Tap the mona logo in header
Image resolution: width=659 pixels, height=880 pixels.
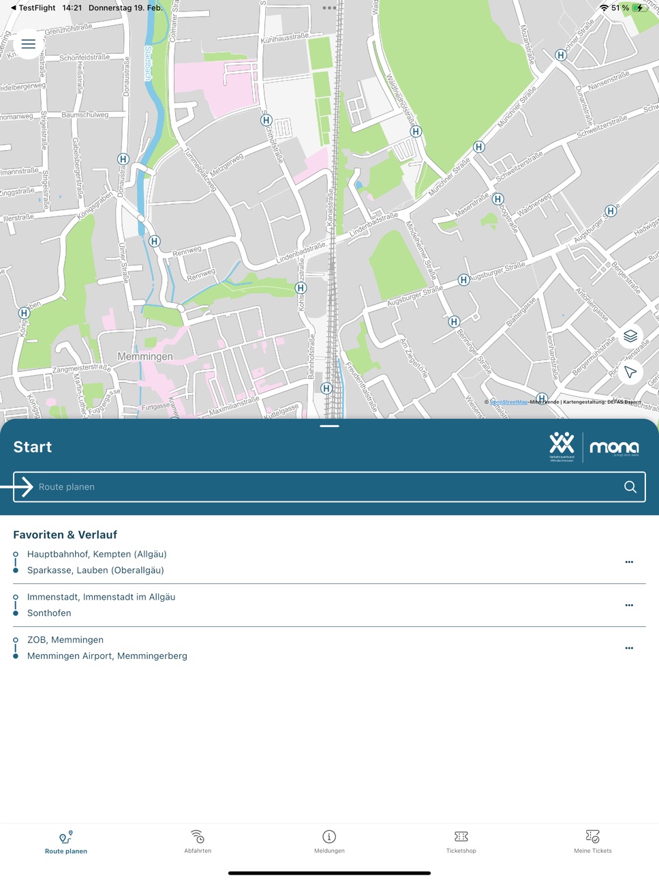click(x=614, y=448)
